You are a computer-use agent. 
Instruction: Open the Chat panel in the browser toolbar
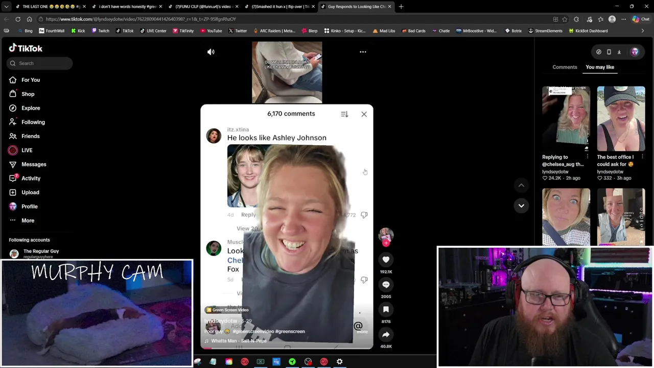click(x=642, y=19)
